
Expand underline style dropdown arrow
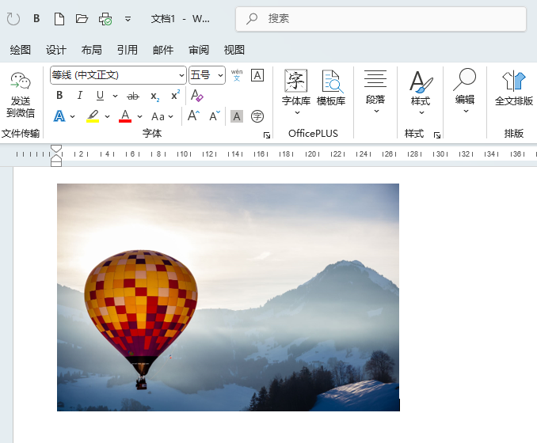115,96
